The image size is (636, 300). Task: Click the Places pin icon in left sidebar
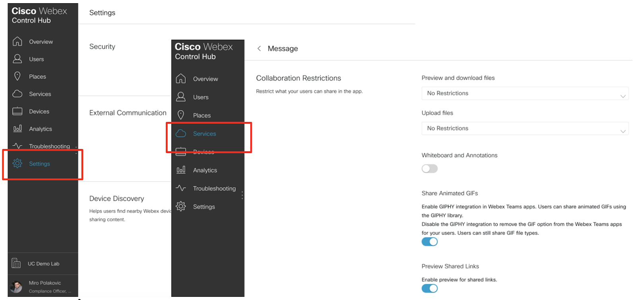click(17, 76)
